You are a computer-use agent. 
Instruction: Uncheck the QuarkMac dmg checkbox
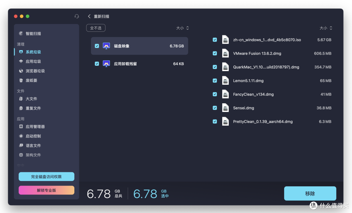click(215, 67)
